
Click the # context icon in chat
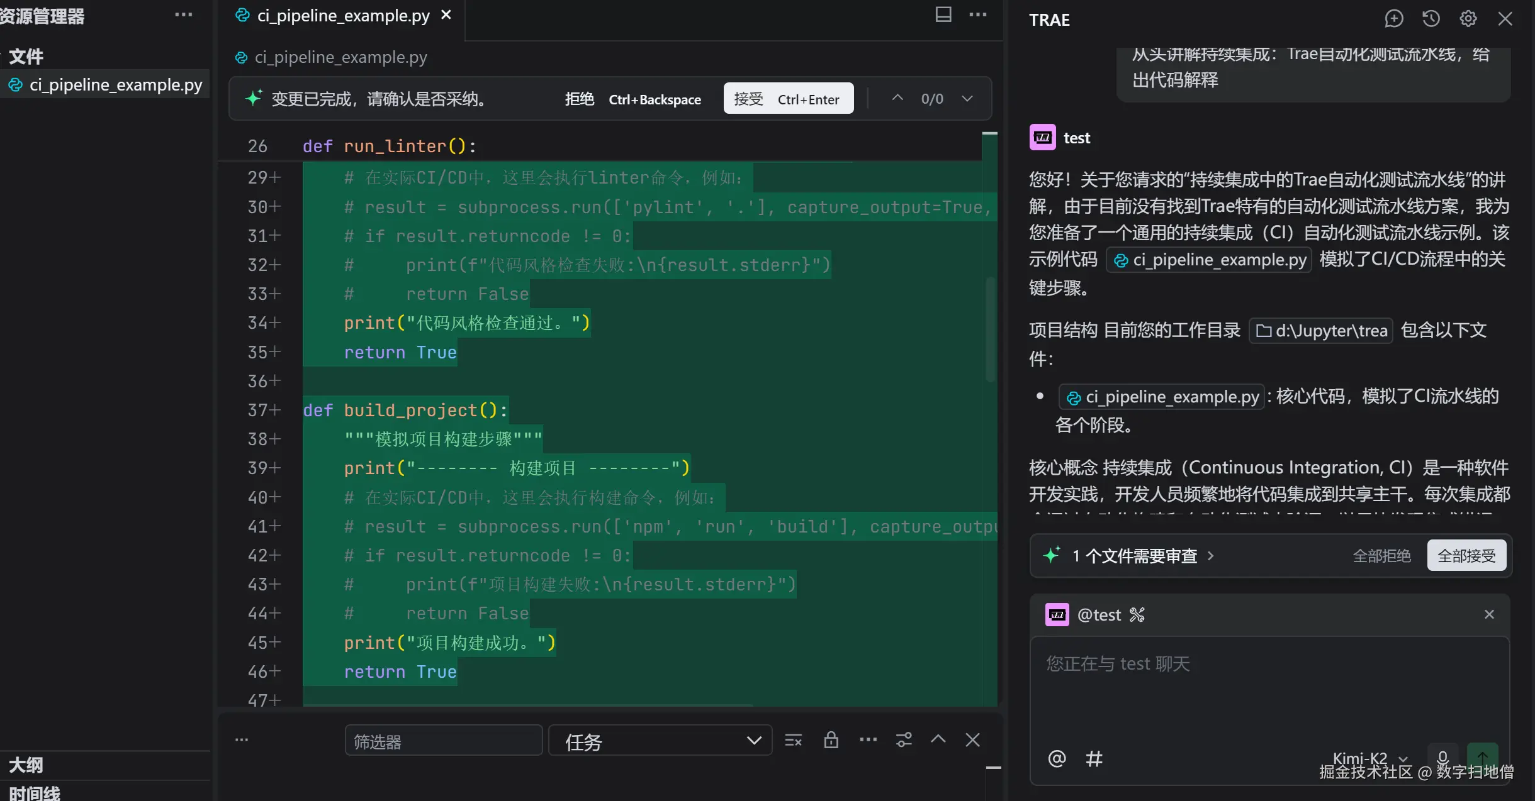coord(1094,758)
